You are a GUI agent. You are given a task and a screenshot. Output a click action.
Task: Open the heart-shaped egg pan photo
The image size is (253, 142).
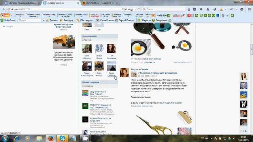[x=141, y=48]
